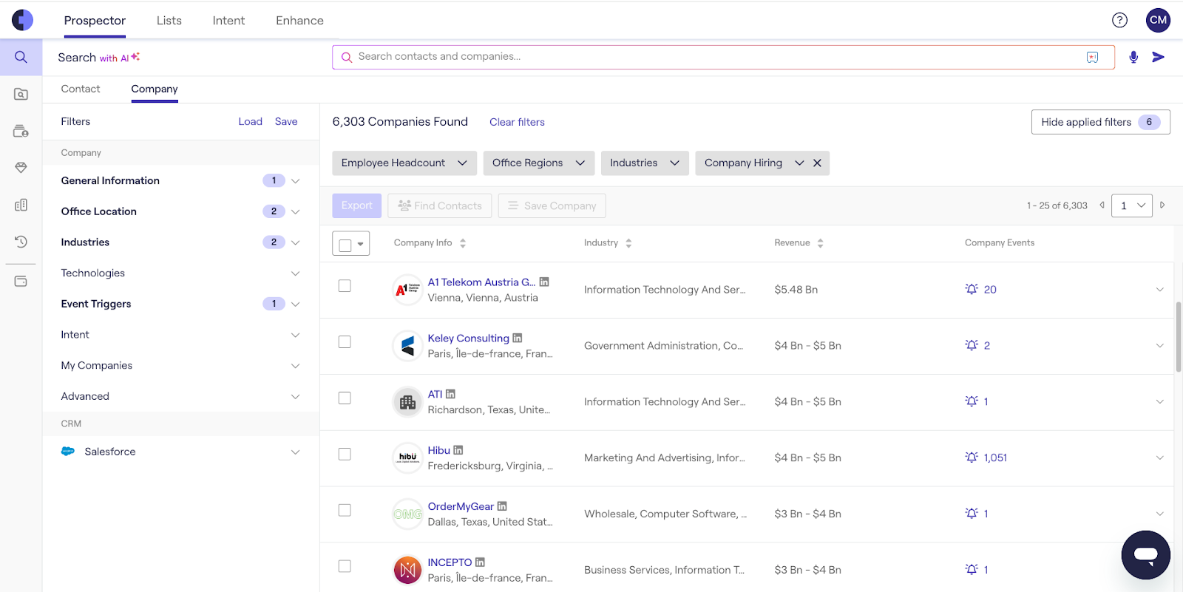The width and height of the screenshot is (1183, 592).
Task: Click the app logo in the top-left corner
Action: 22,20
